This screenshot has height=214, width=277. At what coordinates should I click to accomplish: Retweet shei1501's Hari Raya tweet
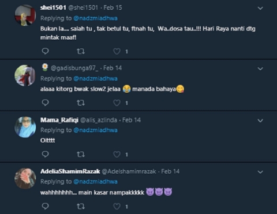coord(81,51)
